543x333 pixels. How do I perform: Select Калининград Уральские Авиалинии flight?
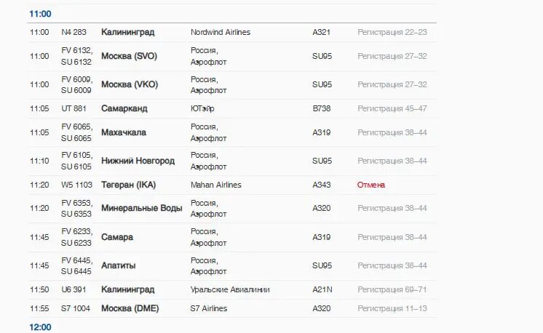(127, 289)
